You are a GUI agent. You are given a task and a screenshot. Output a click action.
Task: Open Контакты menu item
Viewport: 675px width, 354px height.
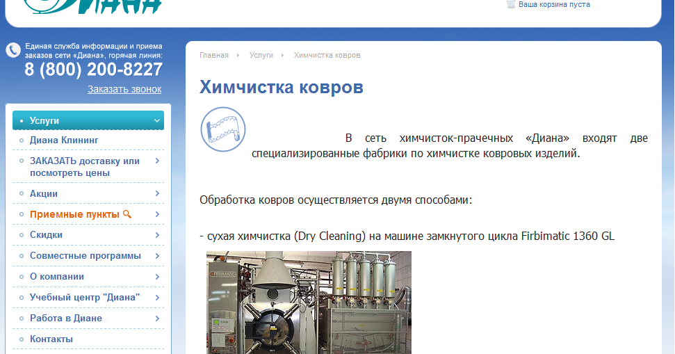click(x=51, y=339)
